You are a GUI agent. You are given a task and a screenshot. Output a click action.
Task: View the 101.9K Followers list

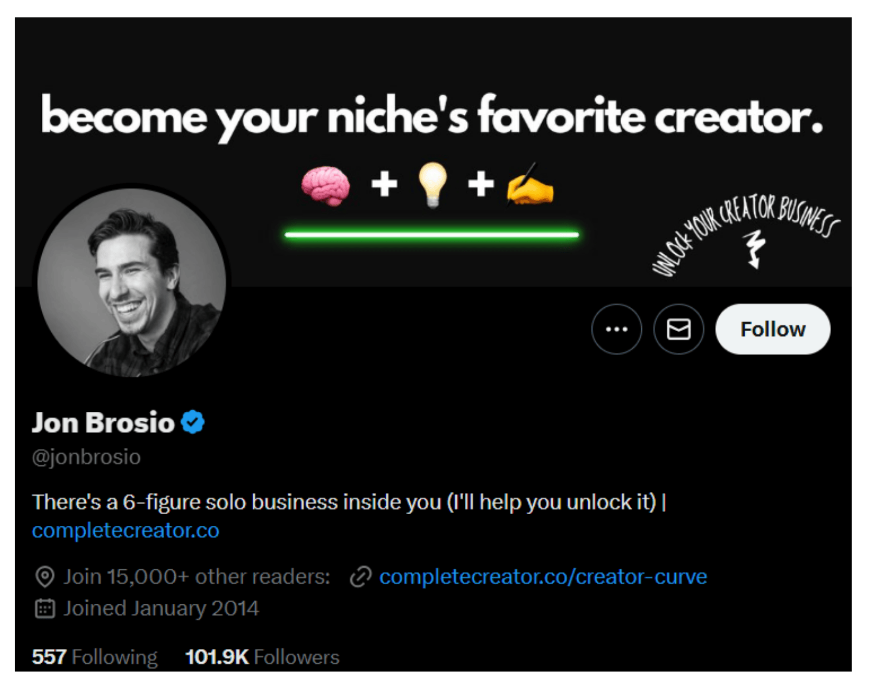tap(262, 657)
